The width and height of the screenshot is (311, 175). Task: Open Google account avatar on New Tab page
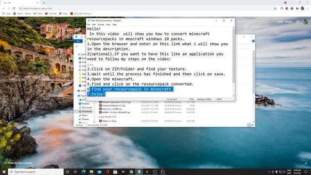(306, 22)
